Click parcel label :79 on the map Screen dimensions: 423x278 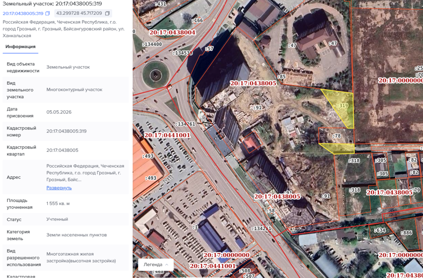pyautogui.click(x=416, y=190)
